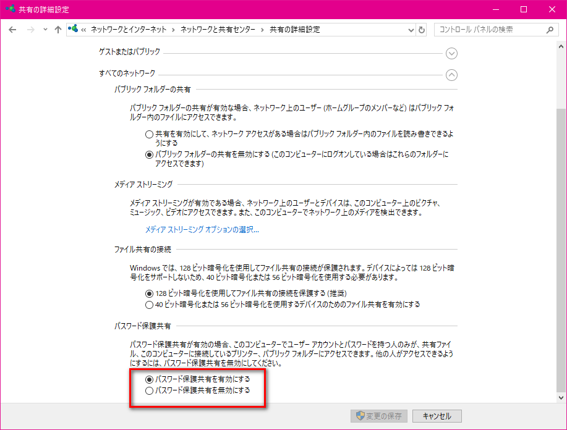This screenshot has height=430, width=567.
Task: Expand the ゲストまたはパブリック section
Action: (451, 54)
